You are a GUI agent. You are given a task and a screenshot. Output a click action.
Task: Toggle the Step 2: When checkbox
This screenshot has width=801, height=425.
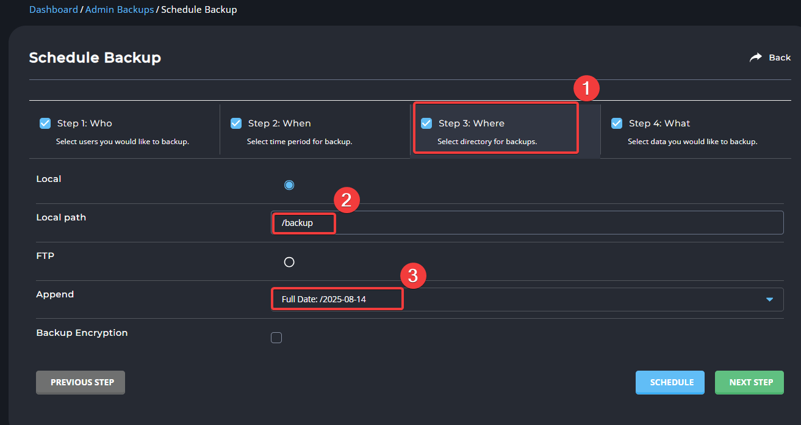coord(236,123)
